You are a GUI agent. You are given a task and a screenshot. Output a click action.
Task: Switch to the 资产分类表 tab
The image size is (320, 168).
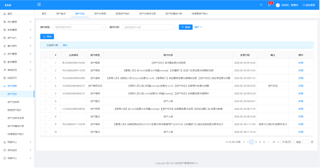100,14
